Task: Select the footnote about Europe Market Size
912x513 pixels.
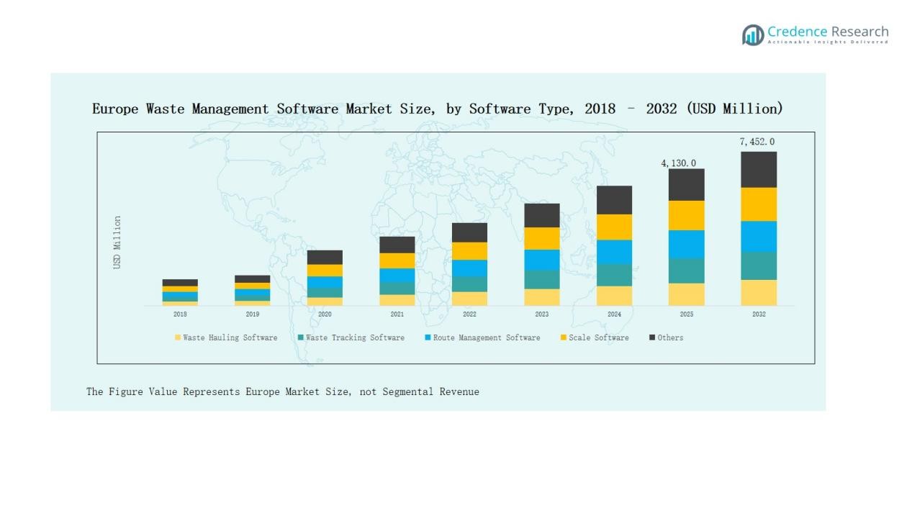Action: (283, 391)
